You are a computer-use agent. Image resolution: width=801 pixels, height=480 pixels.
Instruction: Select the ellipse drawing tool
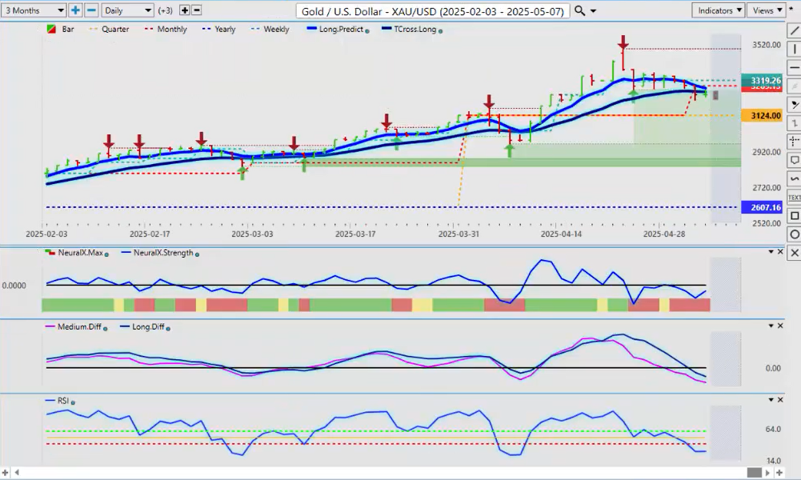coord(794,234)
